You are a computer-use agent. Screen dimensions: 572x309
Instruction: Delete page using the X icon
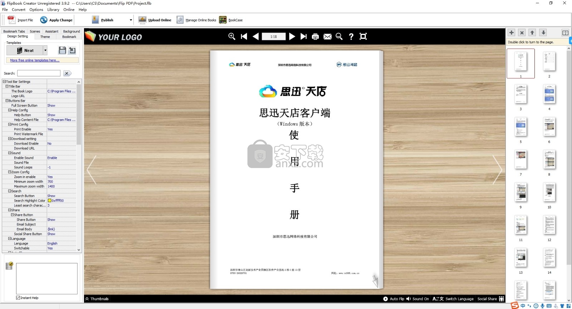click(522, 32)
